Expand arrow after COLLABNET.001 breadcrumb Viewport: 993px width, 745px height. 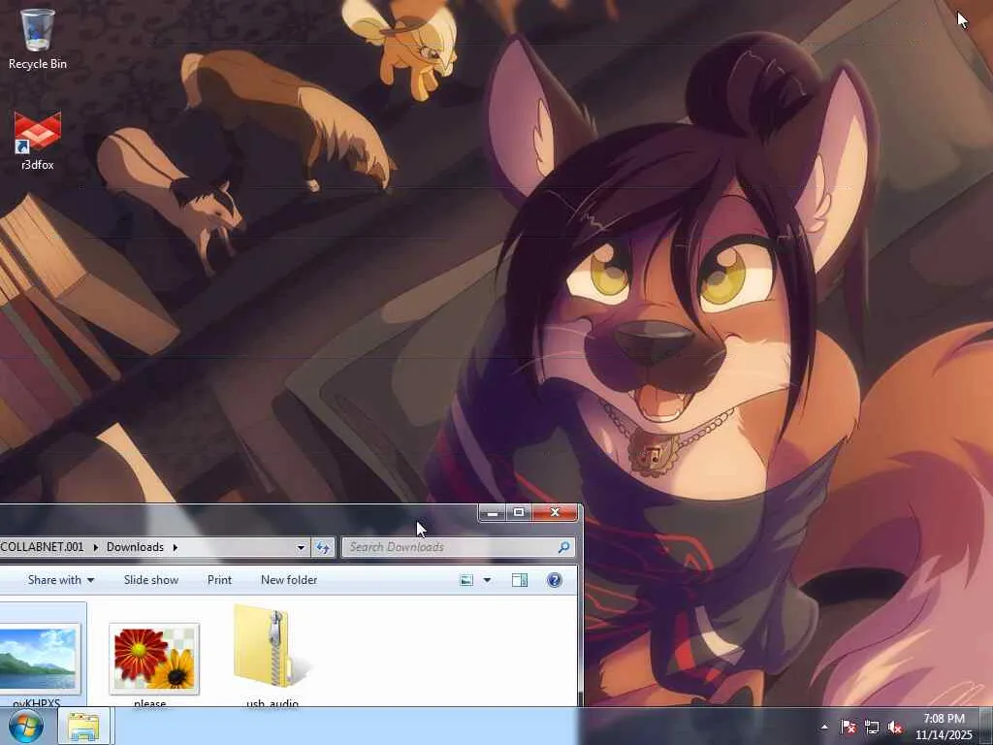[96, 547]
